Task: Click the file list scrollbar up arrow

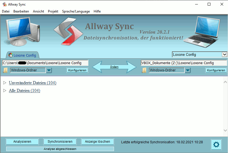Action: coord(225,82)
